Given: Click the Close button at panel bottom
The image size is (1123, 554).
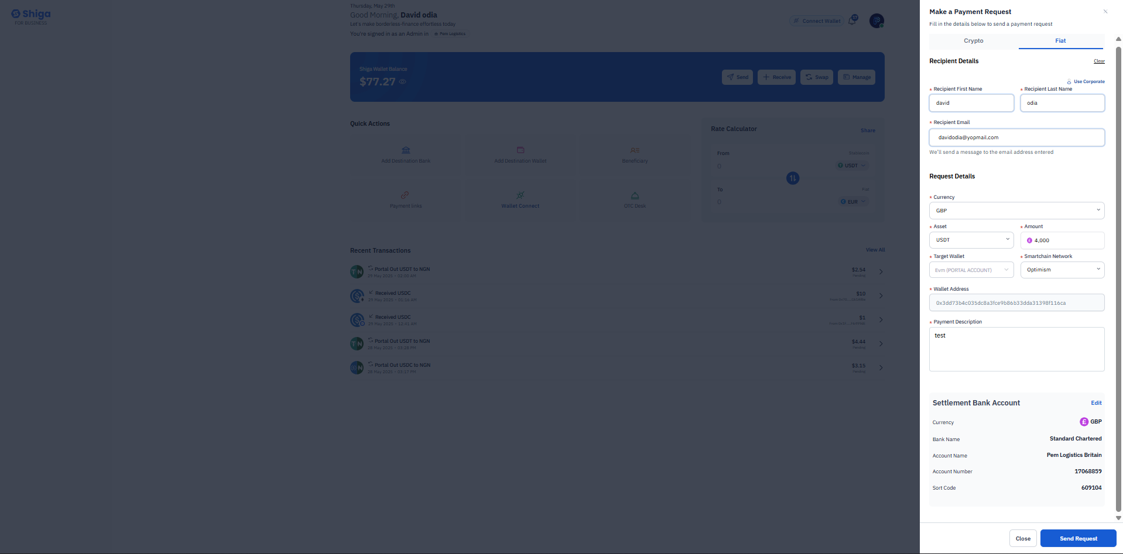Looking at the screenshot, I should pyautogui.click(x=1023, y=539).
